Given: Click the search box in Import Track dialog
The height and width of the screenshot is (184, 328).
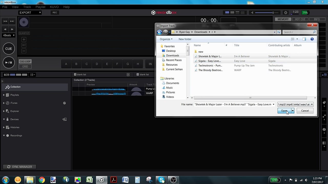Looking at the screenshot, I should point(300,32).
